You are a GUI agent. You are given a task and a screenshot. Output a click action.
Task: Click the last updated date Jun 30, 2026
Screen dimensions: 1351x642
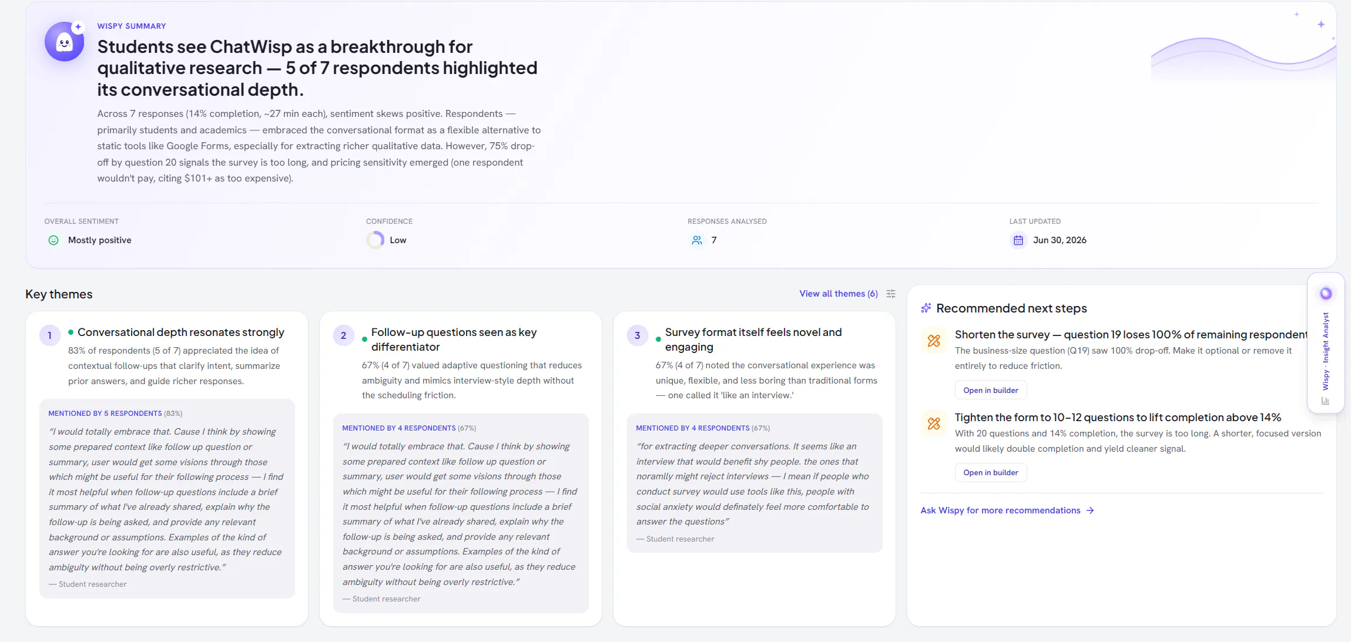coord(1060,240)
